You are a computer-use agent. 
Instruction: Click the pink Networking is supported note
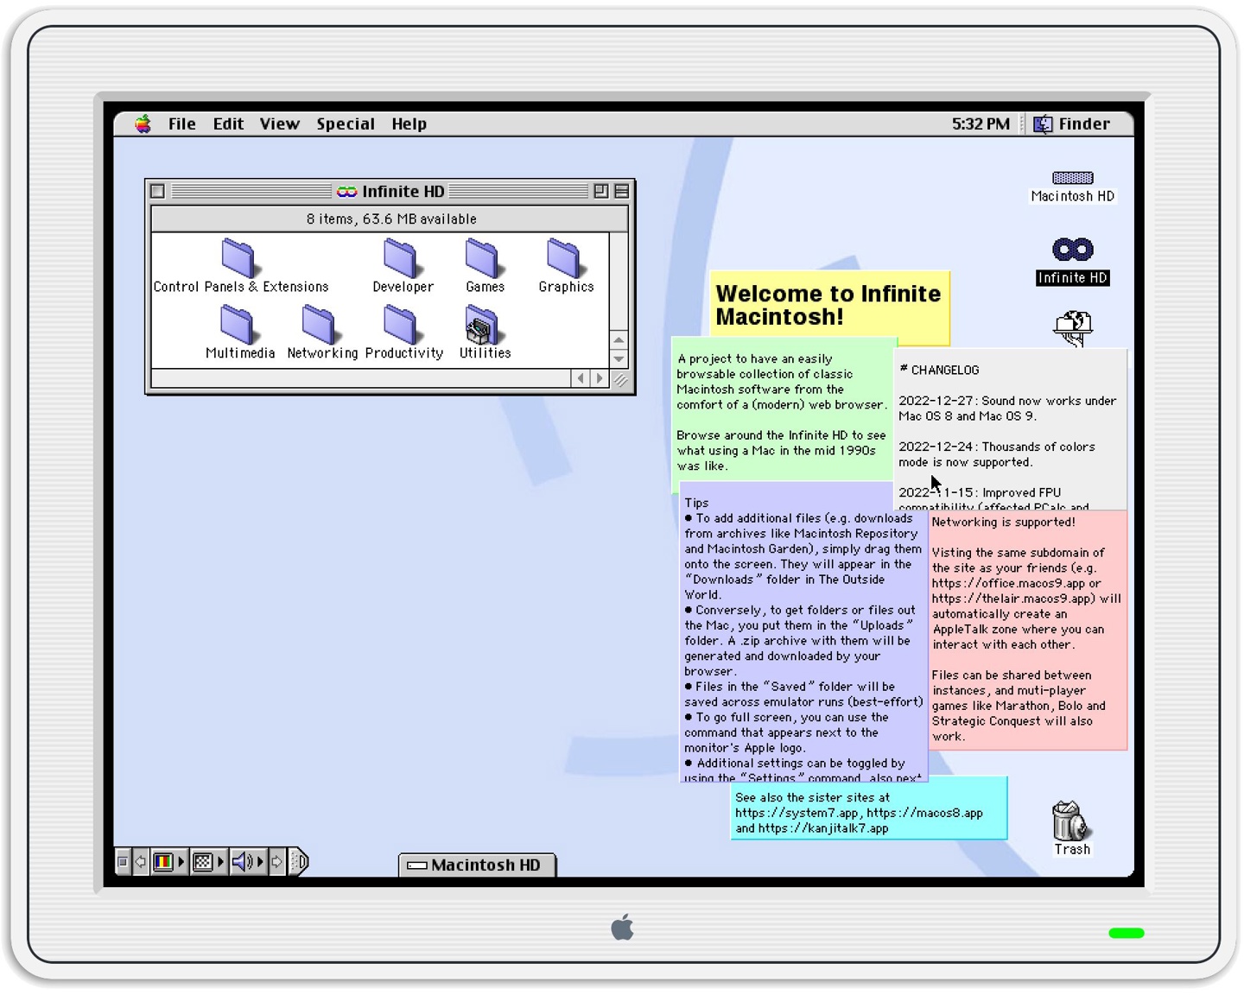click(x=1028, y=630)
